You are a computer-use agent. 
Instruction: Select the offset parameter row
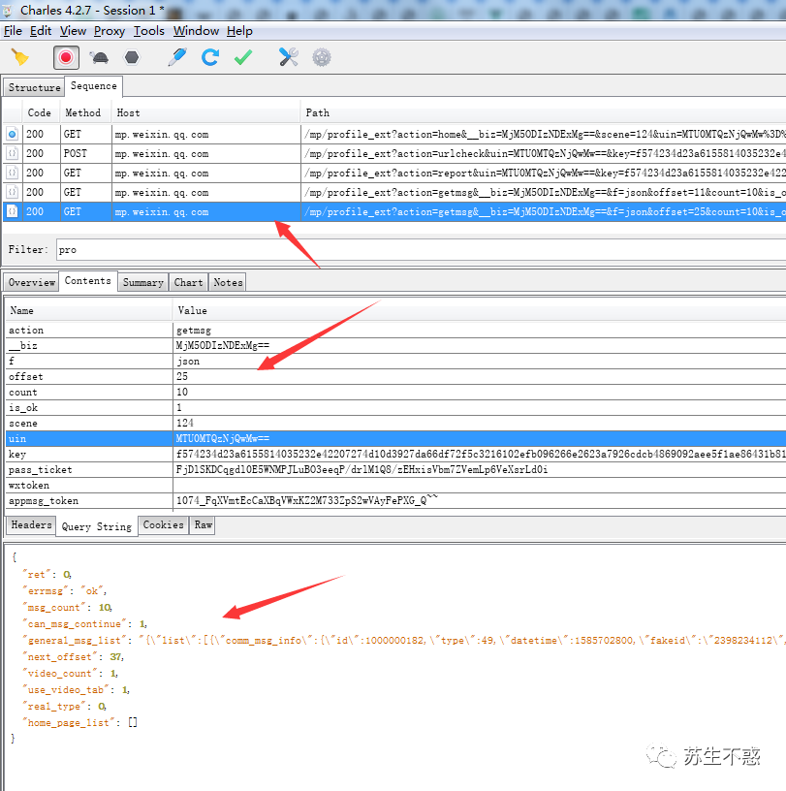coord(395,377)
